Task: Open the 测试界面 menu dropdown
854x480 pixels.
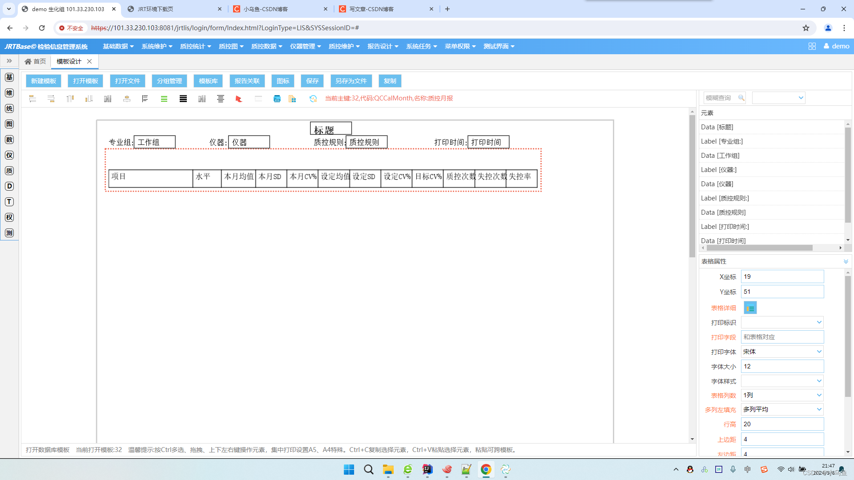Action: (499, 46)
